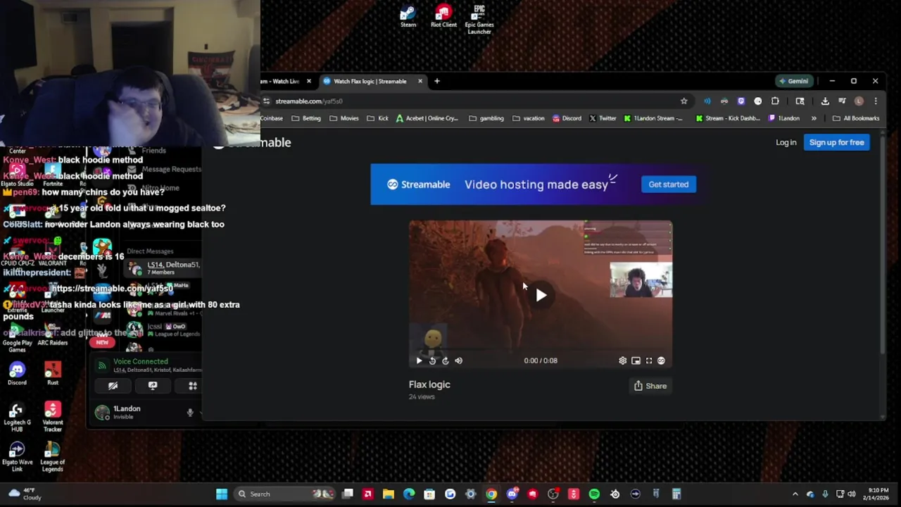Enter fullscreen on the Streamable player

point(649,361)
